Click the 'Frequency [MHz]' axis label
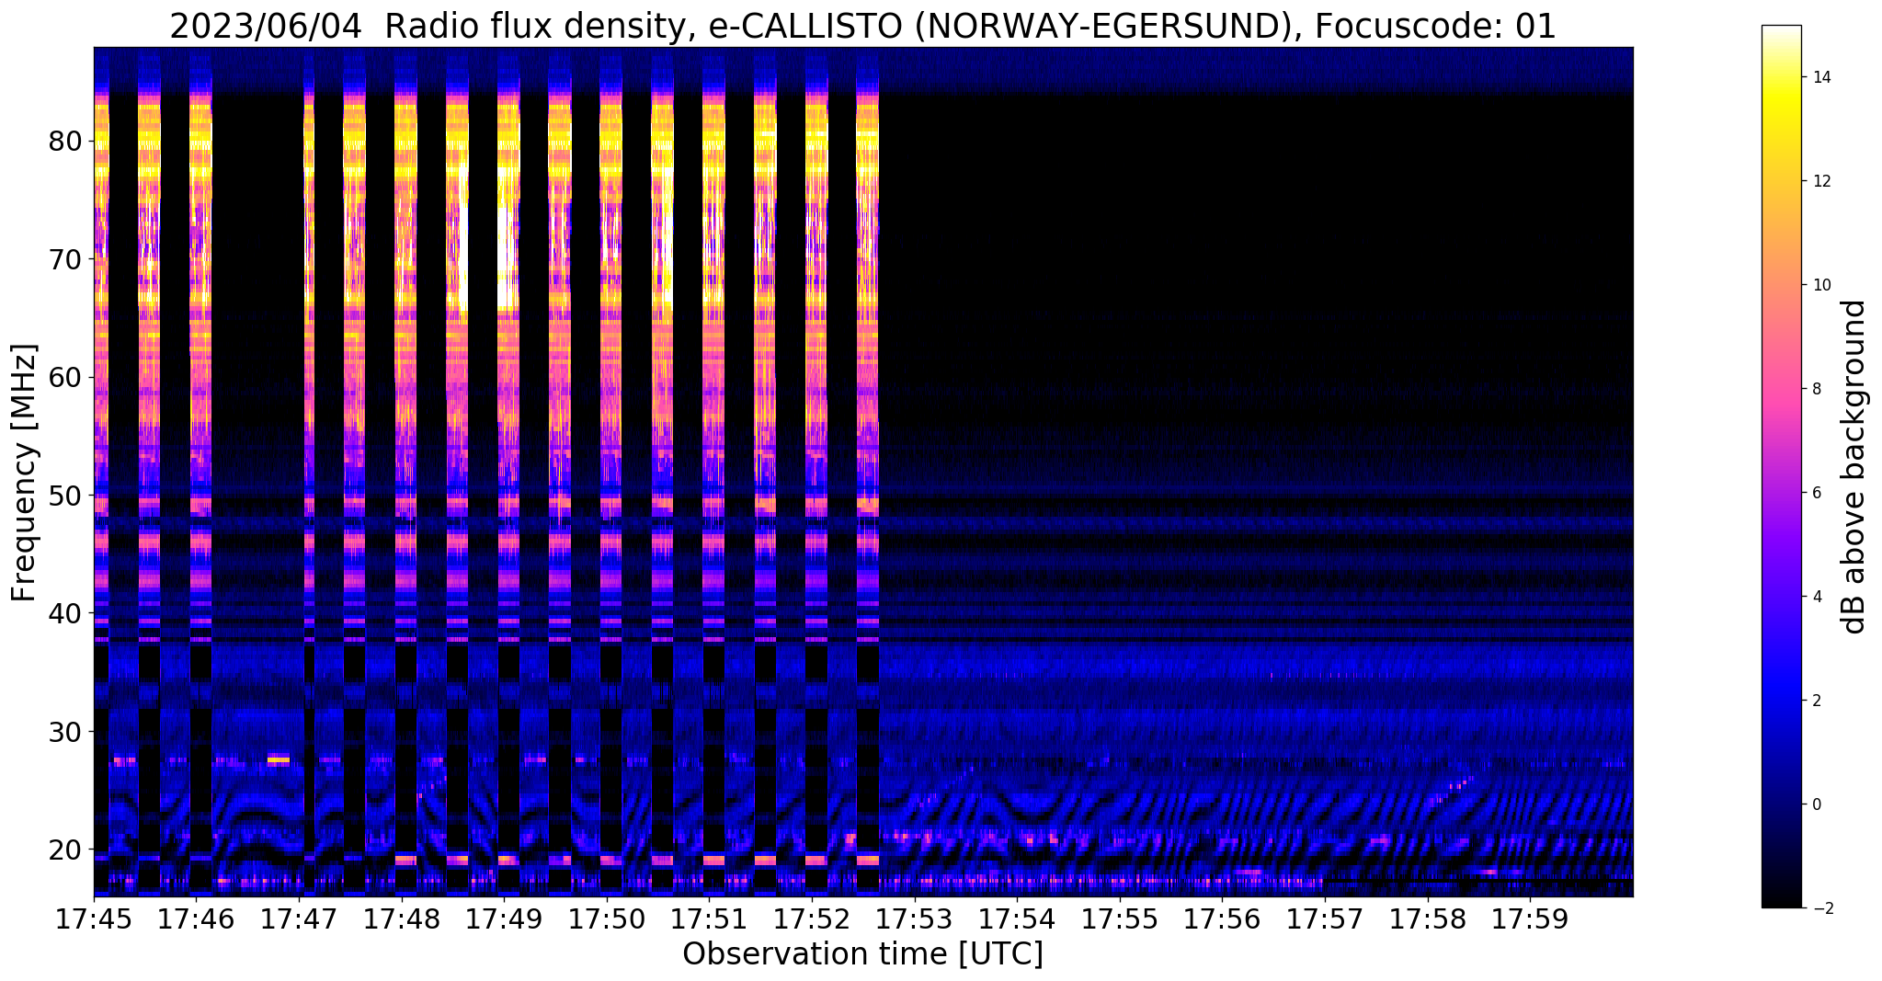The image size is (1882, 981). (25, 473)
